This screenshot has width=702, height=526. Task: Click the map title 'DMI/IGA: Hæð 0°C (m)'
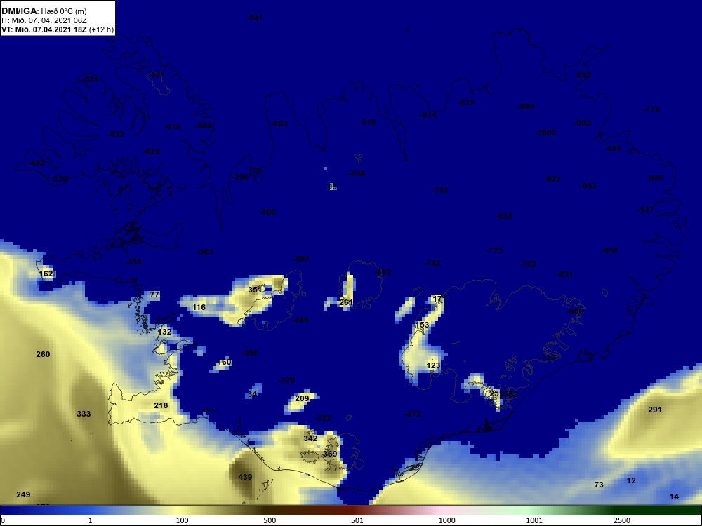click(44, 11)
